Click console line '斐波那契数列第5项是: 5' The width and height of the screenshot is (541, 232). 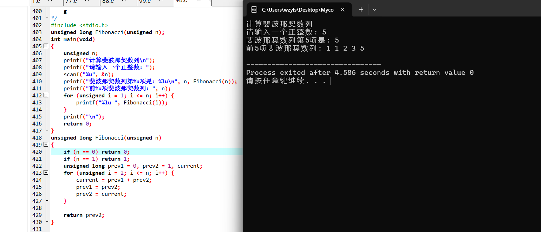[x=293, y=40]
